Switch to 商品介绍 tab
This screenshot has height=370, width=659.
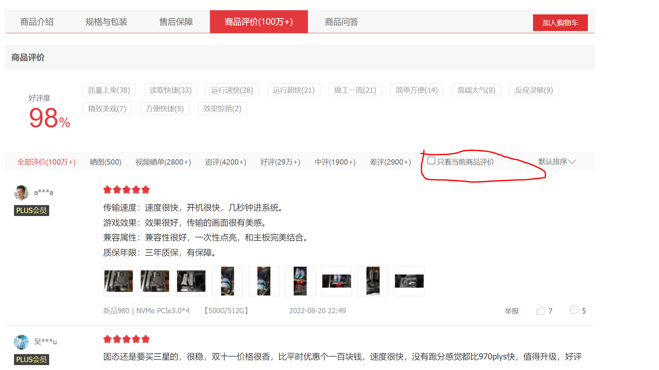pyautogui.click(x=37, y=22)
